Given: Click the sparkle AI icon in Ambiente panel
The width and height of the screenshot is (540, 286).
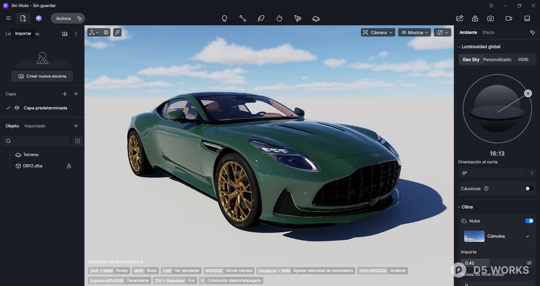Looking at the screenshot, I should [x=532, y=32].
